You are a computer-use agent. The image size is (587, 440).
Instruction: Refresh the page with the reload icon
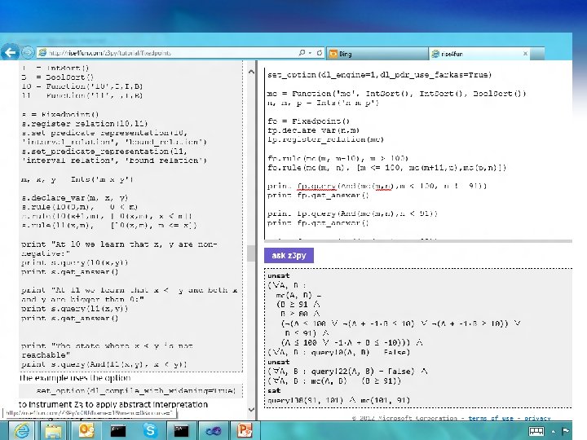tap(320, 53)
